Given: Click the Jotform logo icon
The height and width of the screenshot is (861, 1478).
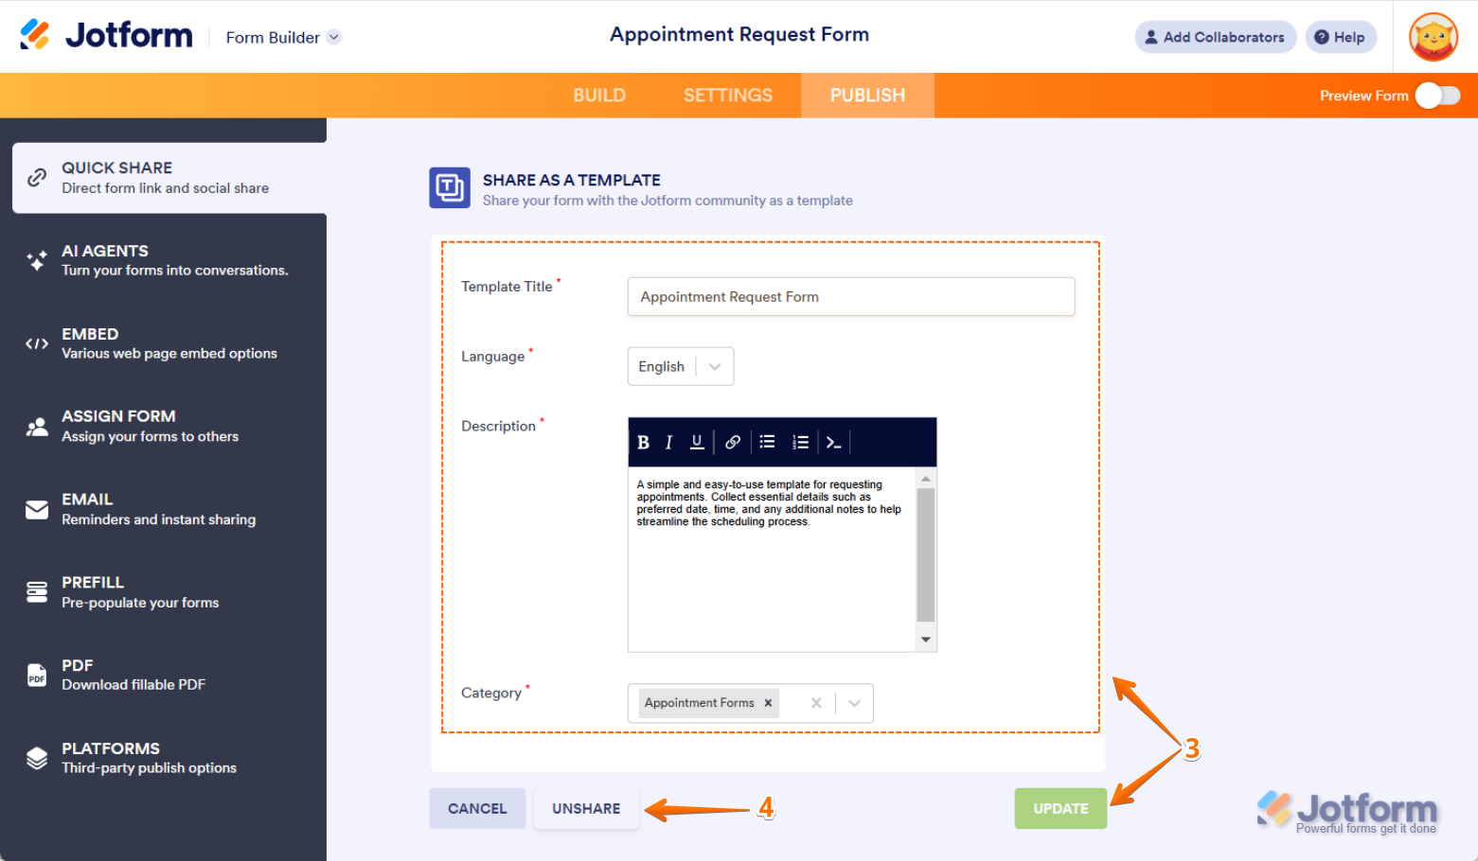Looking at the screenshot, I should [x=35, y=35].
